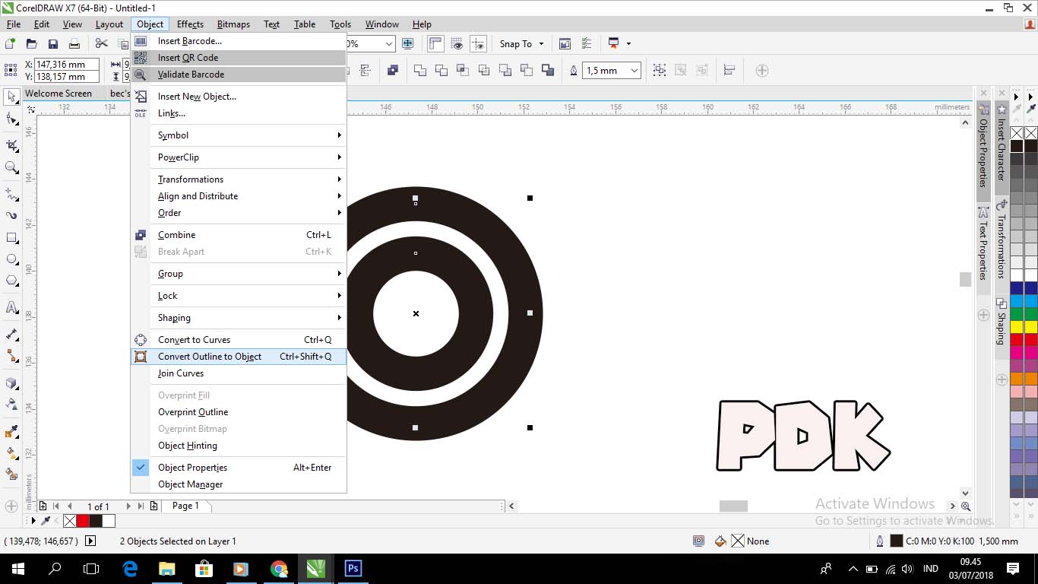Screen dimensions: 1038x584
Task: Select the Color Eyedropper tool
Action: tap(11, 431)
